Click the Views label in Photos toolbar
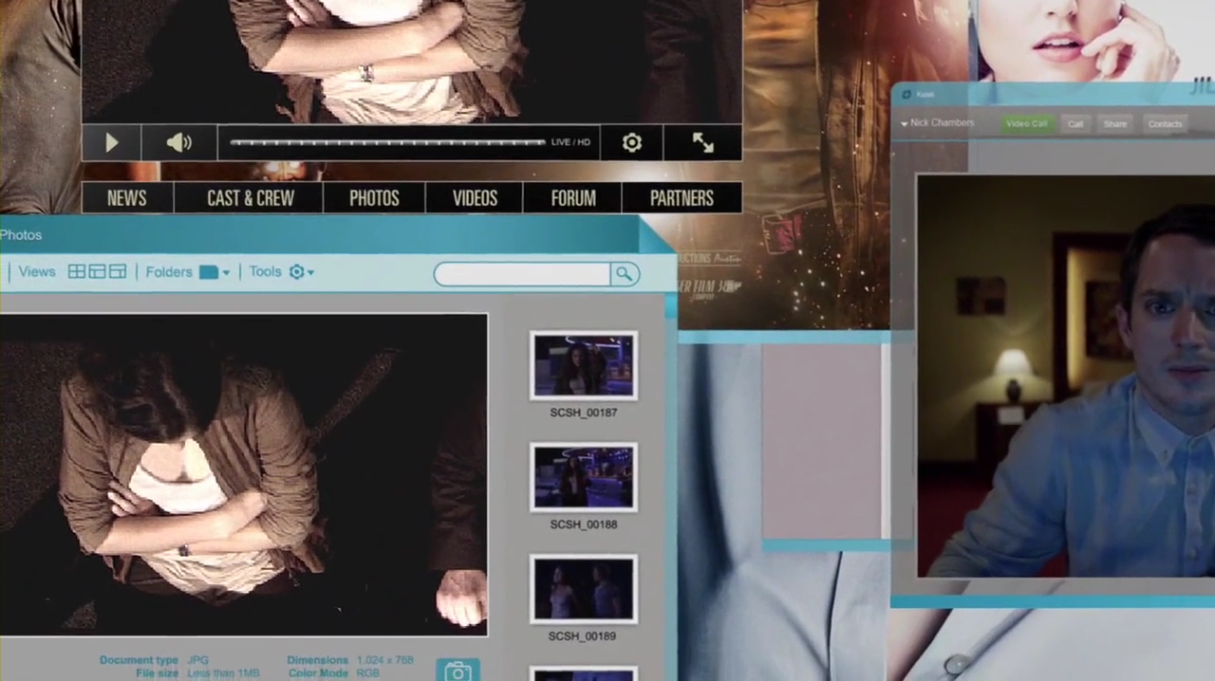This screenshot has width=1215, height=681. point(37,272)
